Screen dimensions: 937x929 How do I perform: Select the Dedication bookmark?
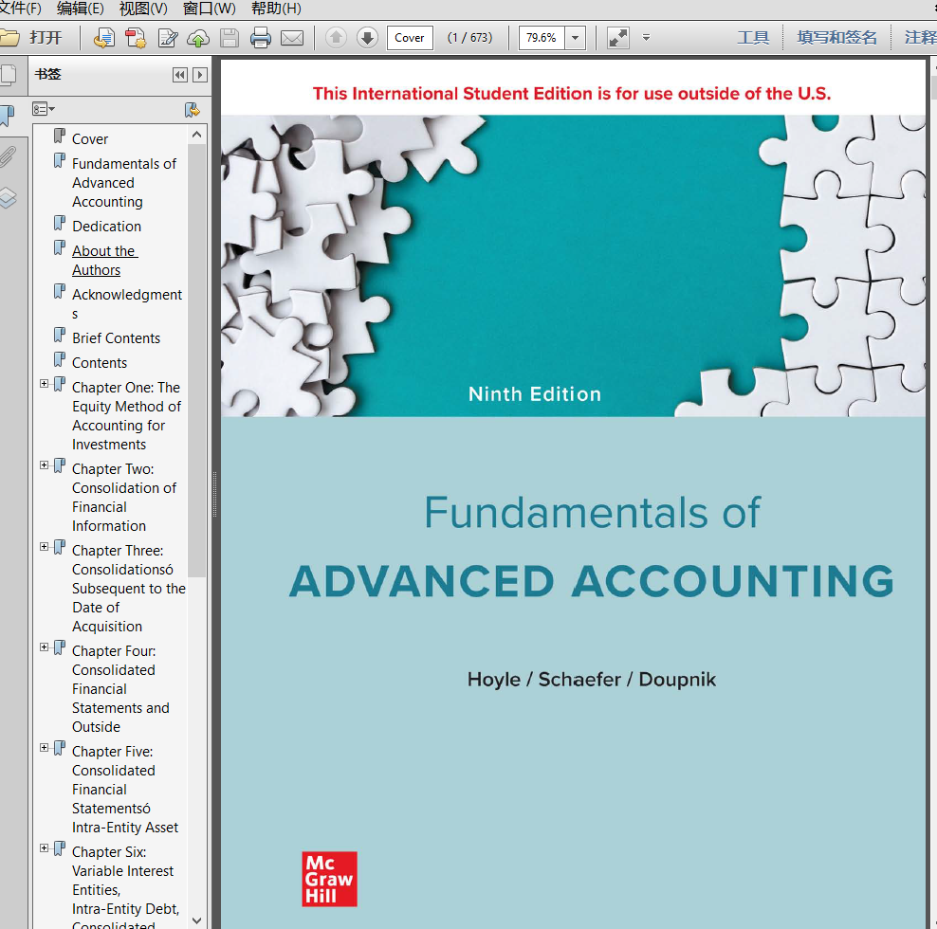pyautogui.click(x=106, y=227)
